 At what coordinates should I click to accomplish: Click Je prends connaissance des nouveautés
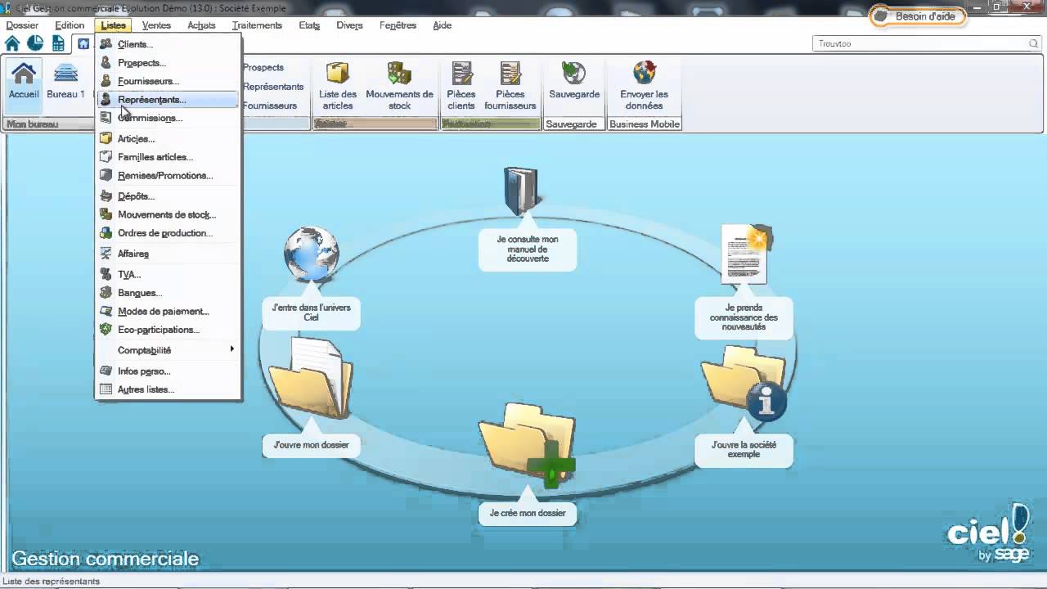coord(744,317)
